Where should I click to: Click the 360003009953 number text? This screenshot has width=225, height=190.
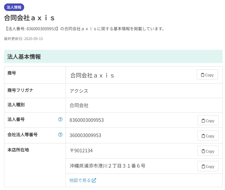pos(85,135)
